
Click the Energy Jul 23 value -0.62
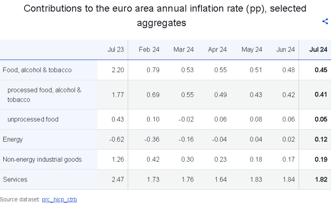tap(117, 139)
